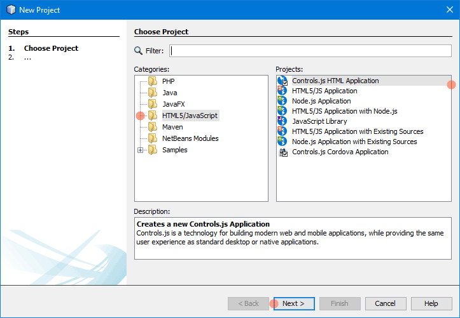The width and height of the screenshot is (460, 318).
Task: Click the New Project cube icon in title bar
Action: coord(11,10)
